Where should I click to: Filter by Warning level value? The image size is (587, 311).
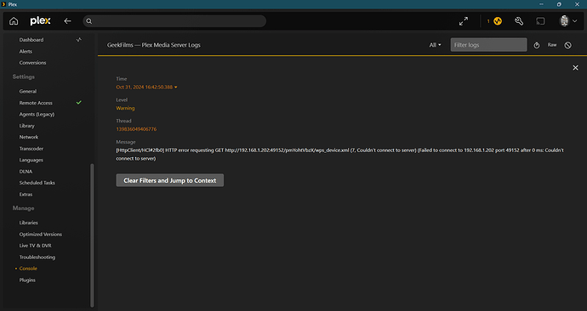[x=125, y=108]
